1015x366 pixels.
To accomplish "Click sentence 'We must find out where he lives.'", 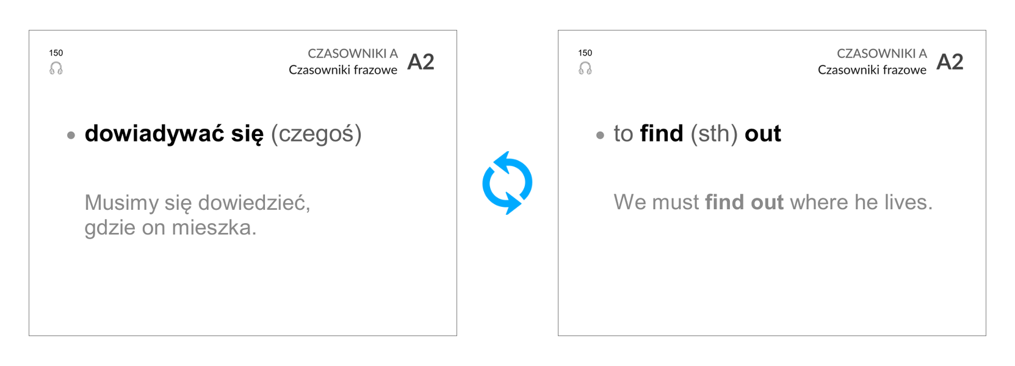I will (773, 202).
